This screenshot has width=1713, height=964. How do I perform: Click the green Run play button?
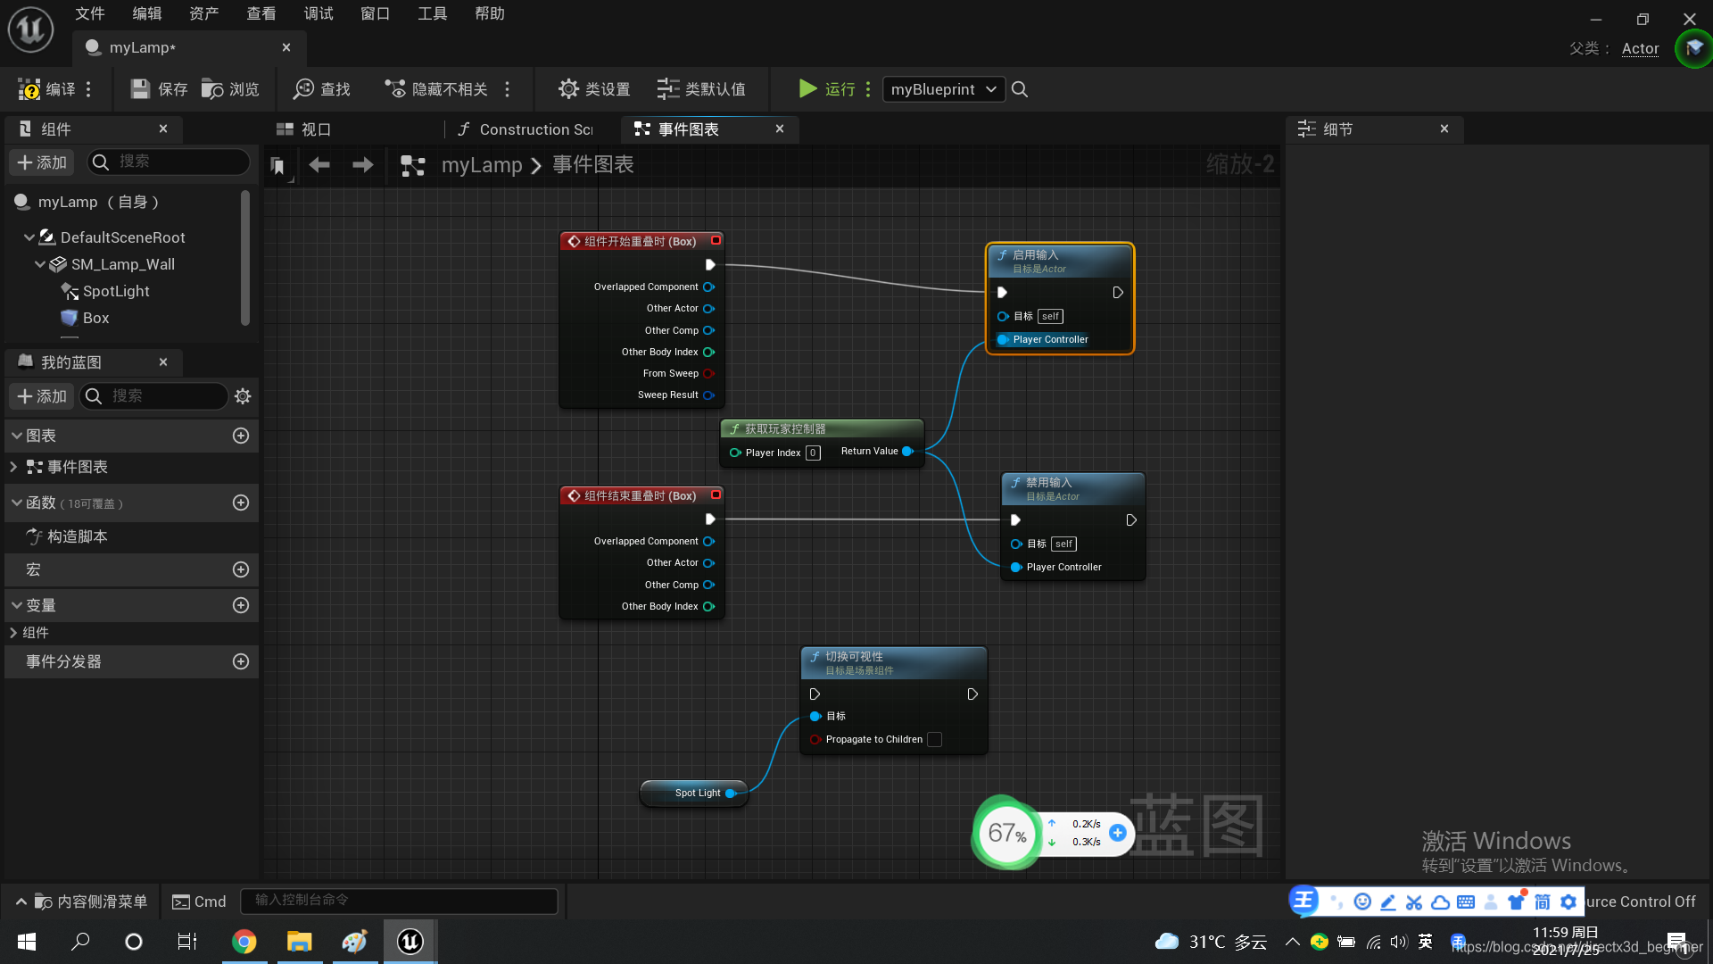tap(807, 88)
